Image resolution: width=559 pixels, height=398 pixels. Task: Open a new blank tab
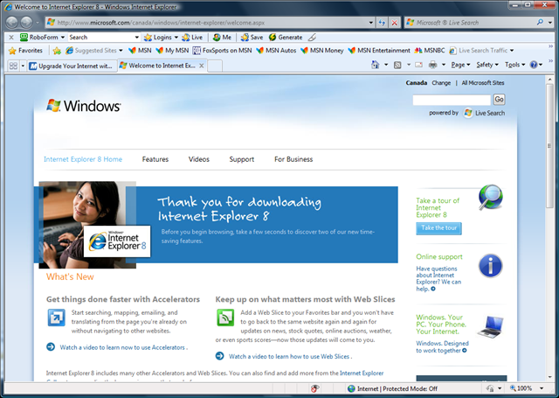(x=215, y=66)
